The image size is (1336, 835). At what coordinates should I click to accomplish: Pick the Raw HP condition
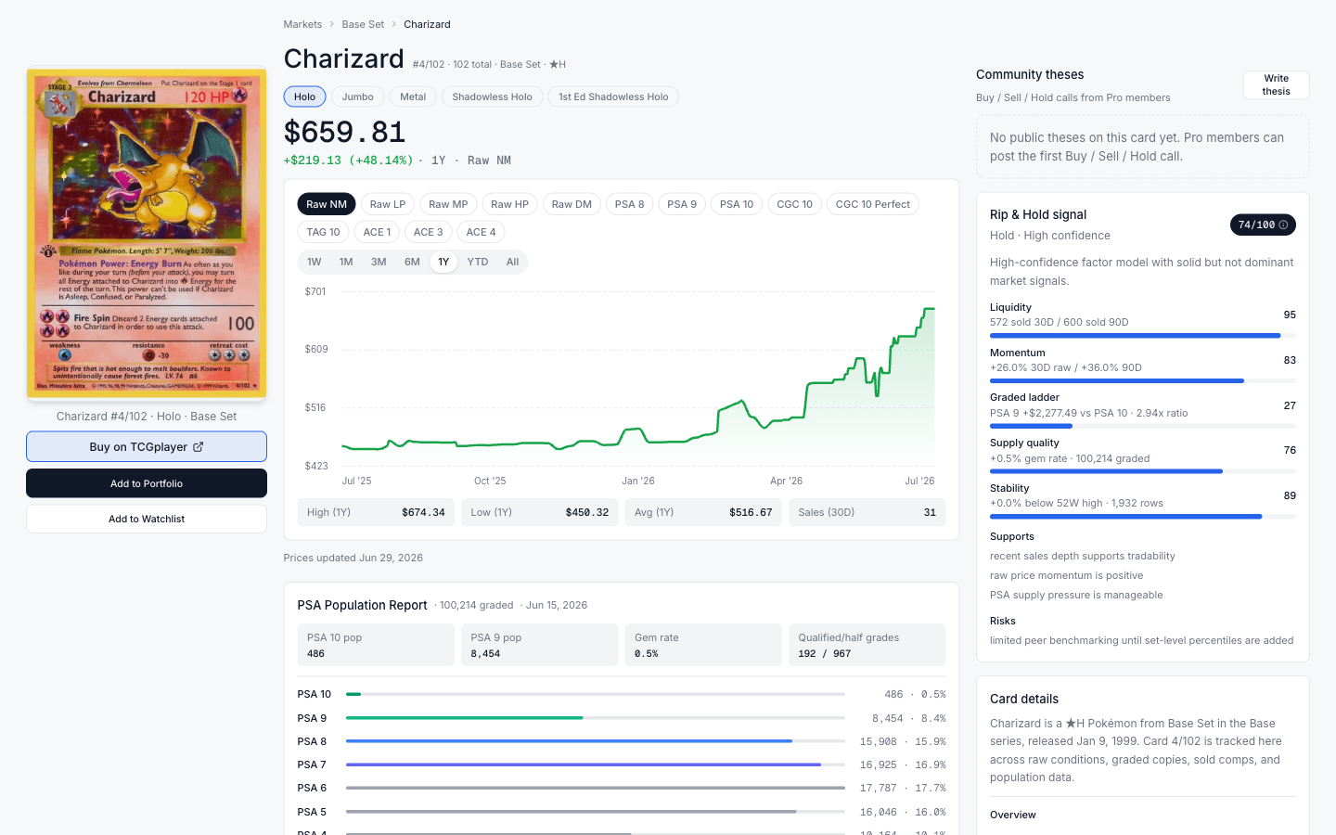coord(509,204)
